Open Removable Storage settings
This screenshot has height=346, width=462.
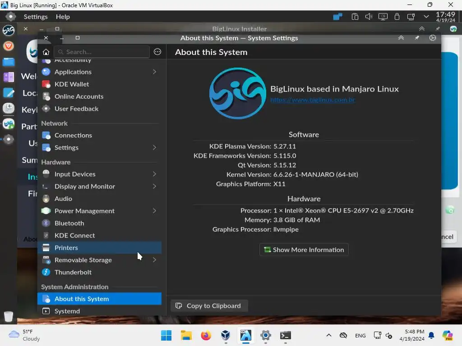click(100, 260)
